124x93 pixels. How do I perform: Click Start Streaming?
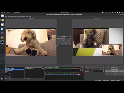pos(114,68)
